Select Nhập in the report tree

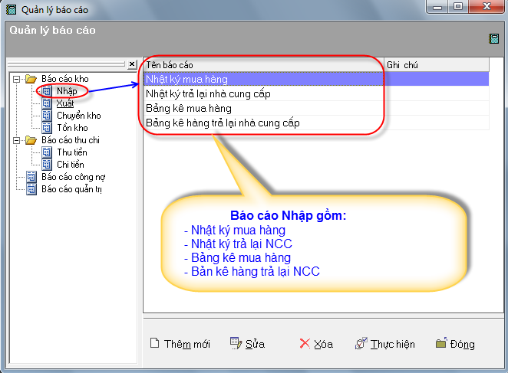[x=67, y=91]
